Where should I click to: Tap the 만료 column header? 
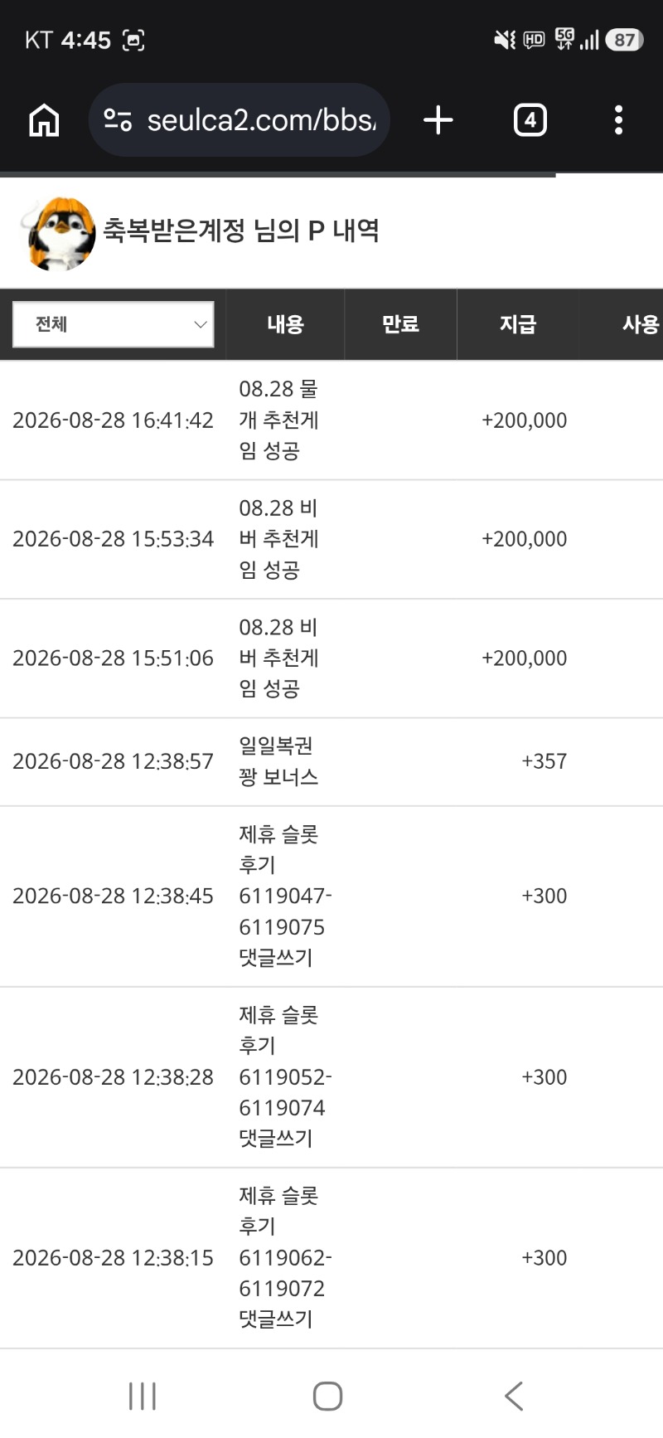[400, 324]
